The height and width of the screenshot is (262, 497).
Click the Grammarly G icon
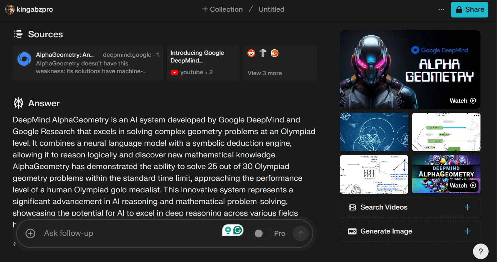pyautogui.click(x=238, y=230)
